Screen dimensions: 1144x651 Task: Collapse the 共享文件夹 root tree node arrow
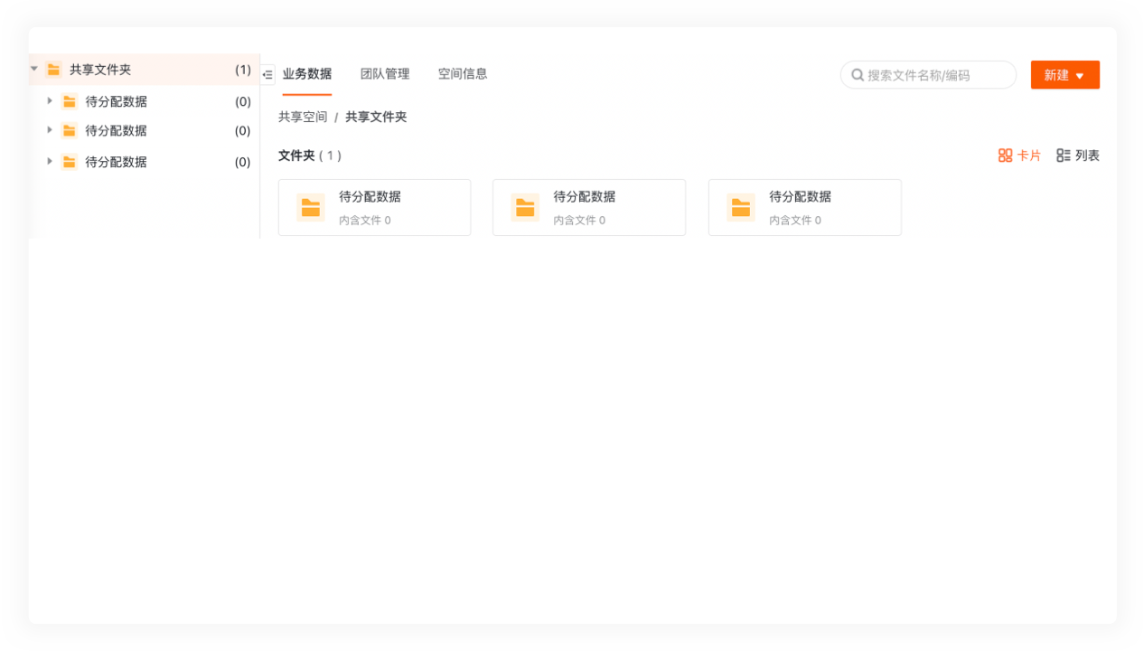coord(34,69)
